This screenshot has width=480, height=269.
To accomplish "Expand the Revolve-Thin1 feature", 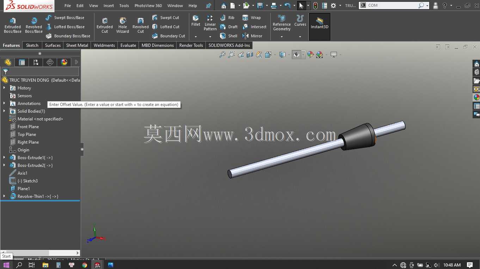I will point(4,196).
